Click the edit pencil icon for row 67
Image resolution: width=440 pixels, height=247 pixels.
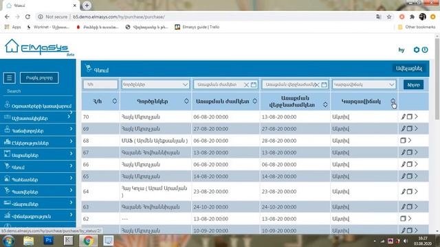404,152
